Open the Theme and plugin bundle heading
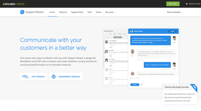This screenshot has height=111, width=201. [x=176, y=87]
